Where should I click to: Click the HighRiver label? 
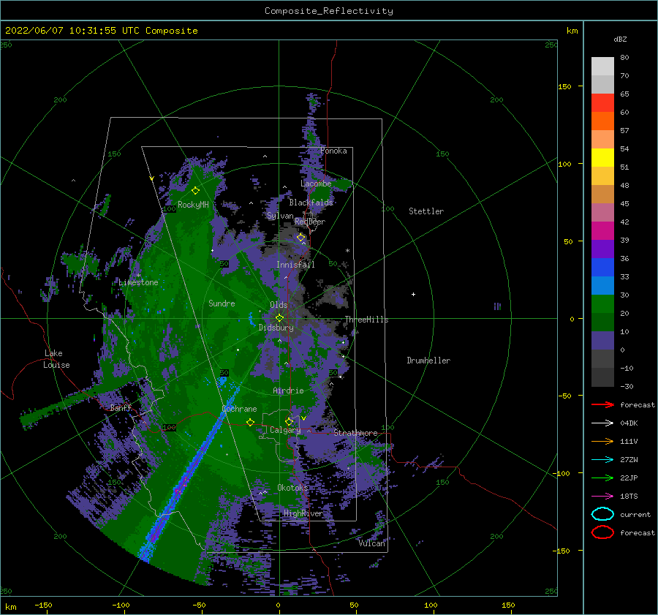coord(303,513)
